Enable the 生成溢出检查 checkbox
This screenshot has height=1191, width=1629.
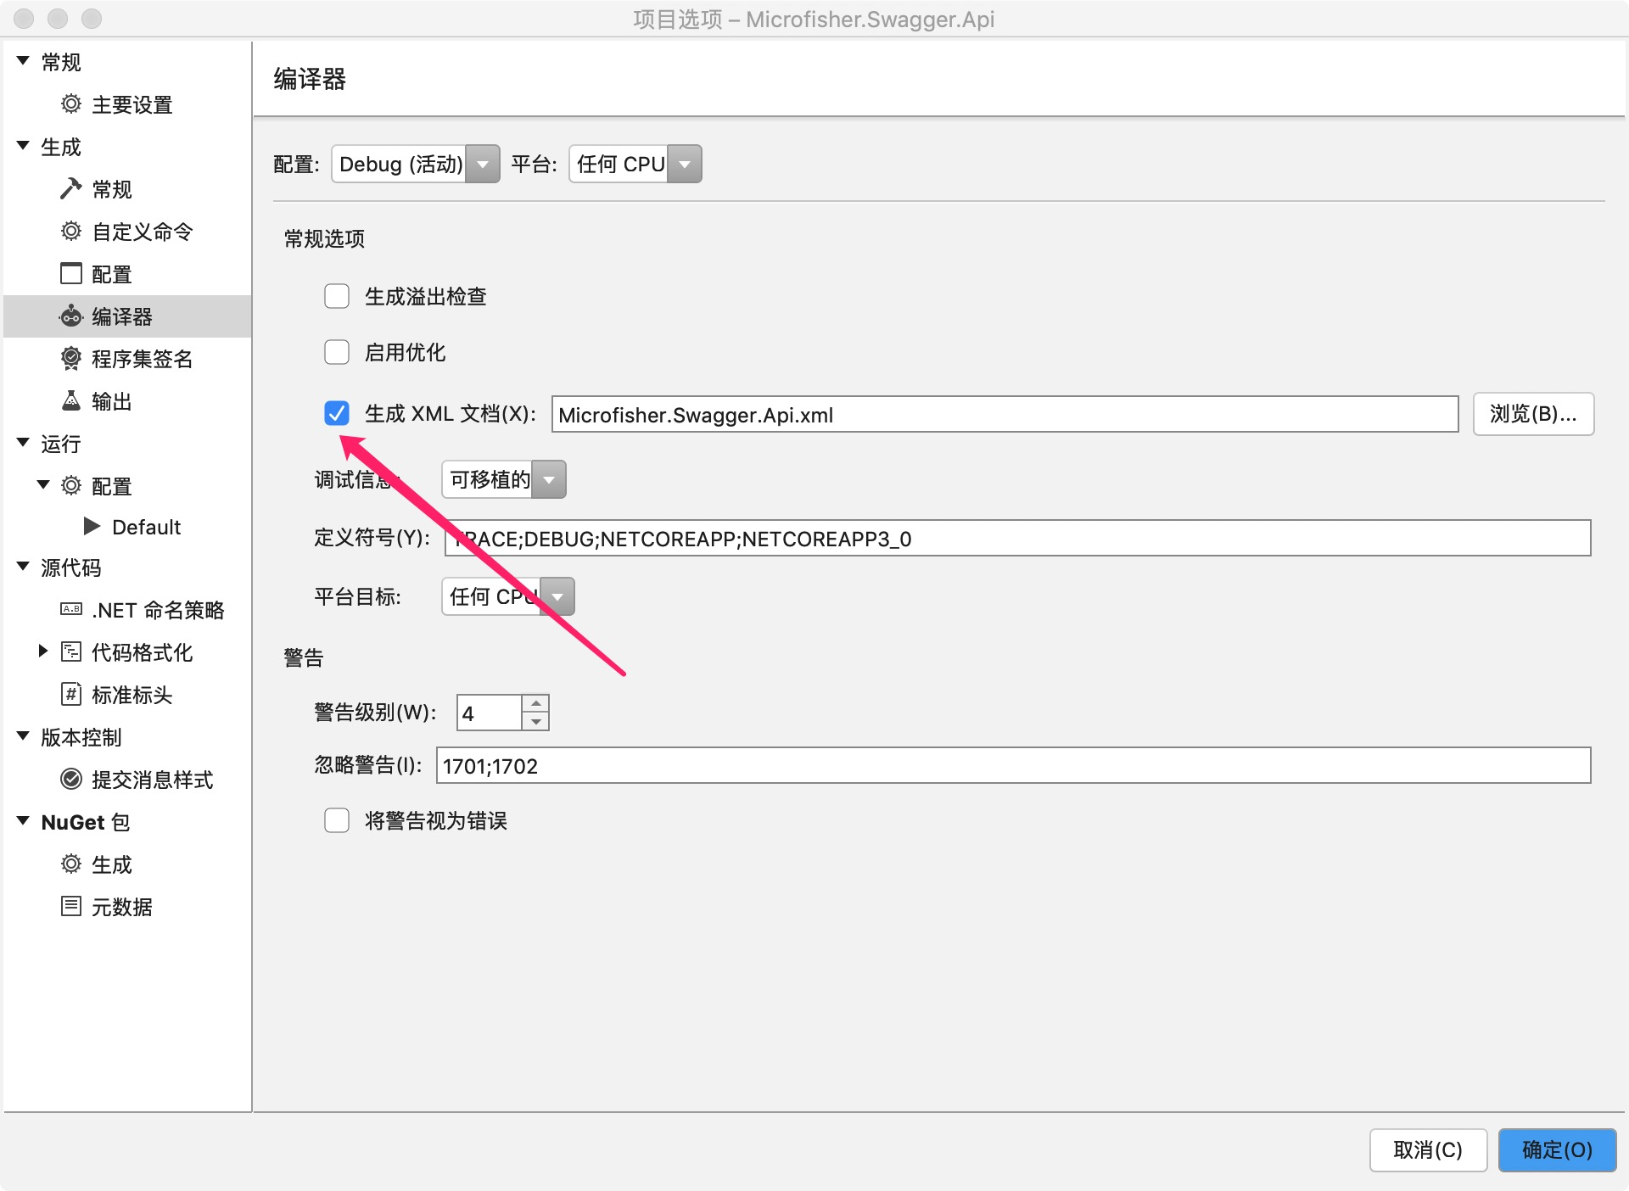(337, 296)
